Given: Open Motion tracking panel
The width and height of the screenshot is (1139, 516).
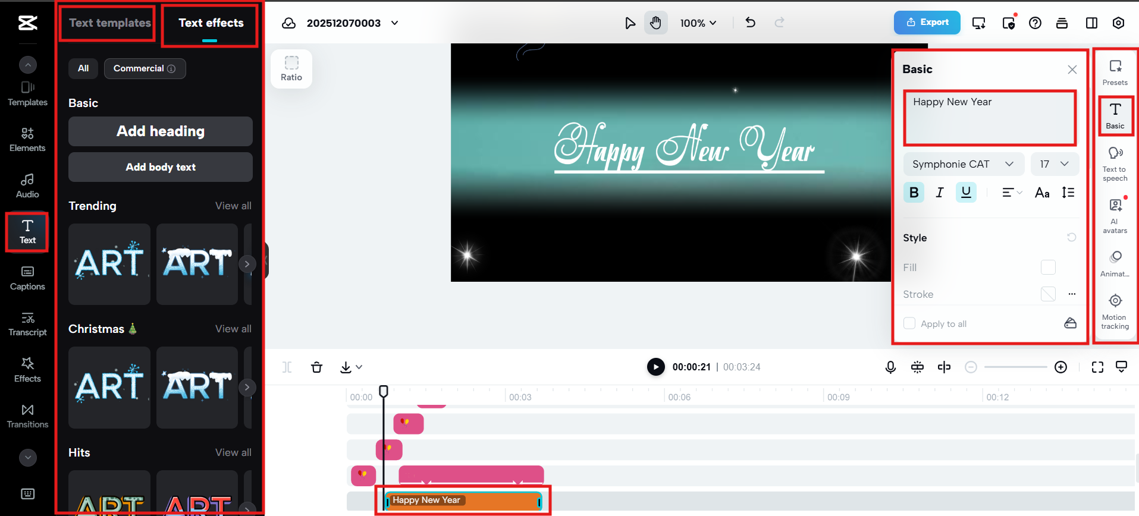Looking at the screenshot, I should 1115,312.
